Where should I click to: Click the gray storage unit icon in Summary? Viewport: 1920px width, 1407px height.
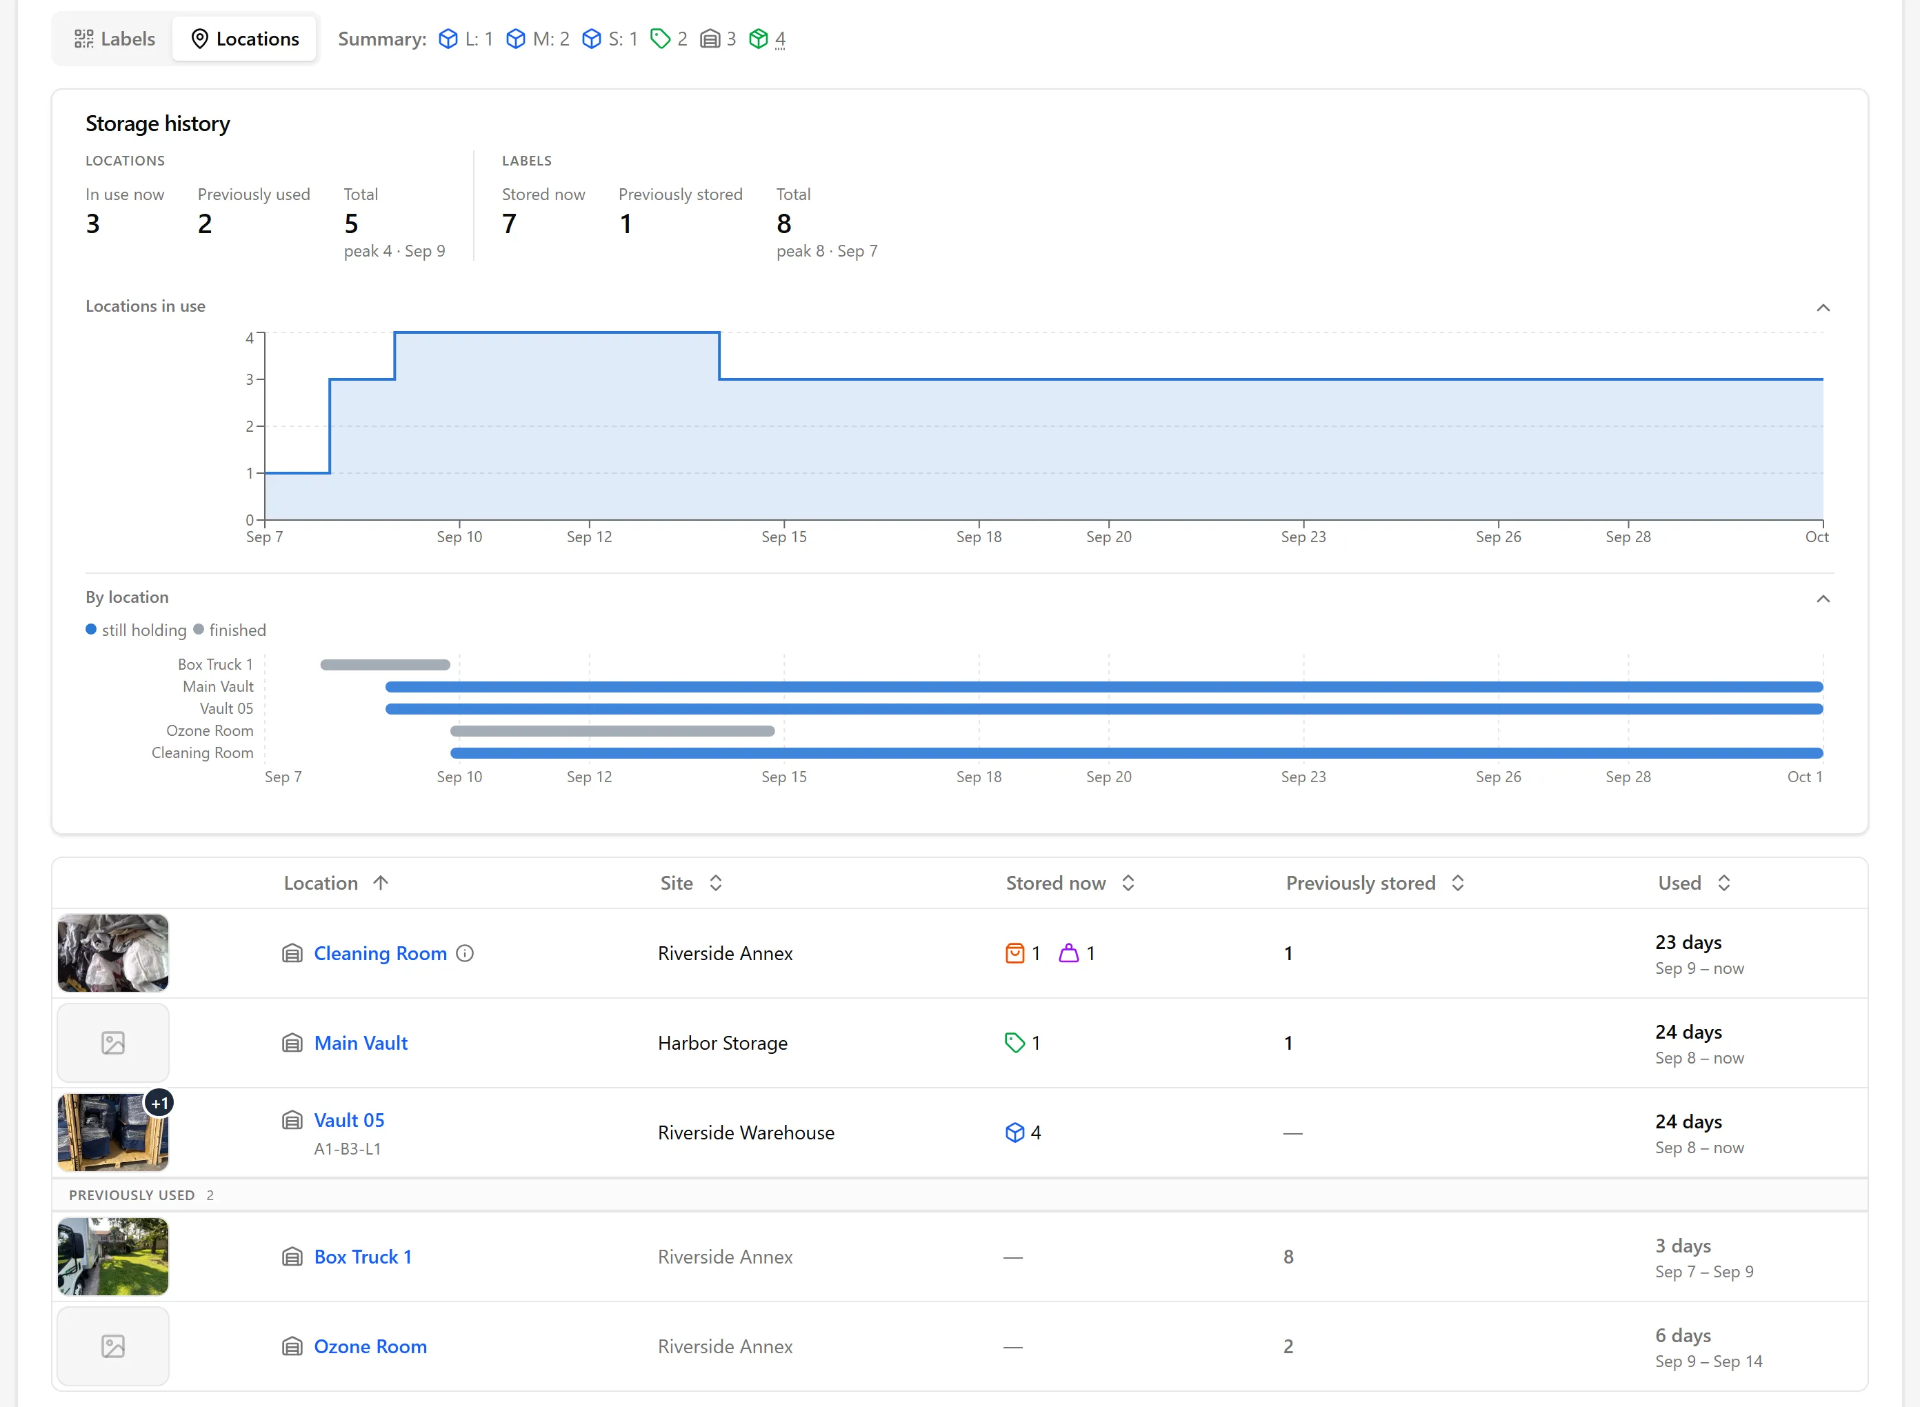[709, 39]
